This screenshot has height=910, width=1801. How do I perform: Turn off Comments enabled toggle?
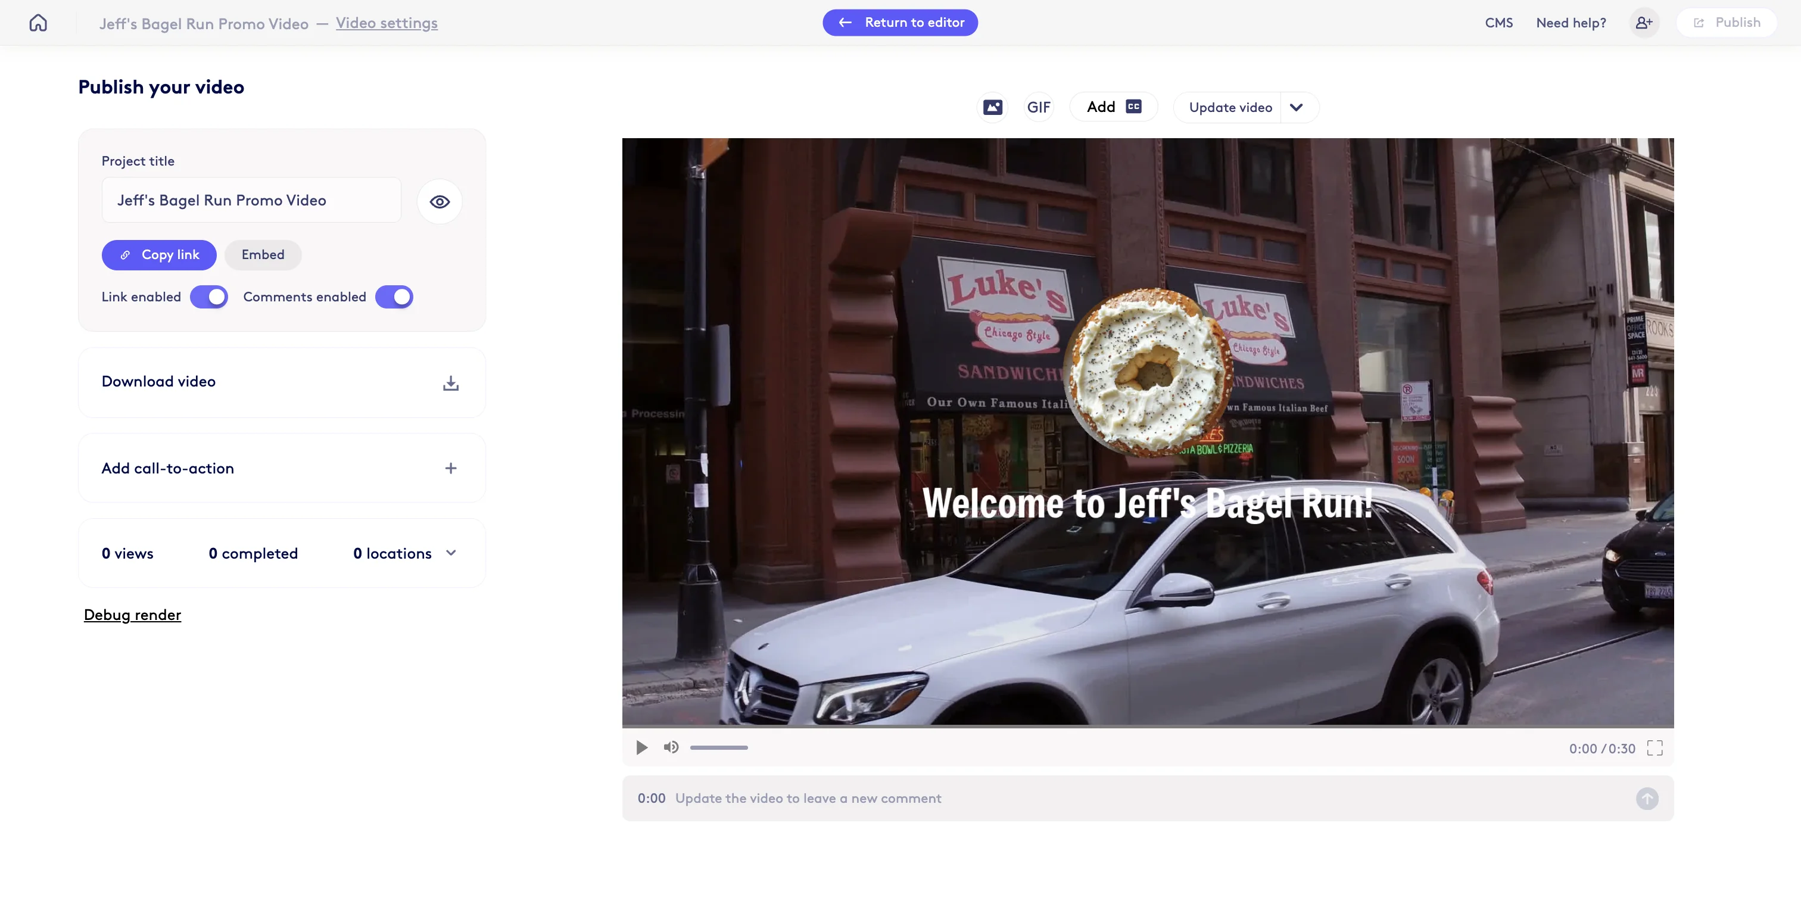394,297
